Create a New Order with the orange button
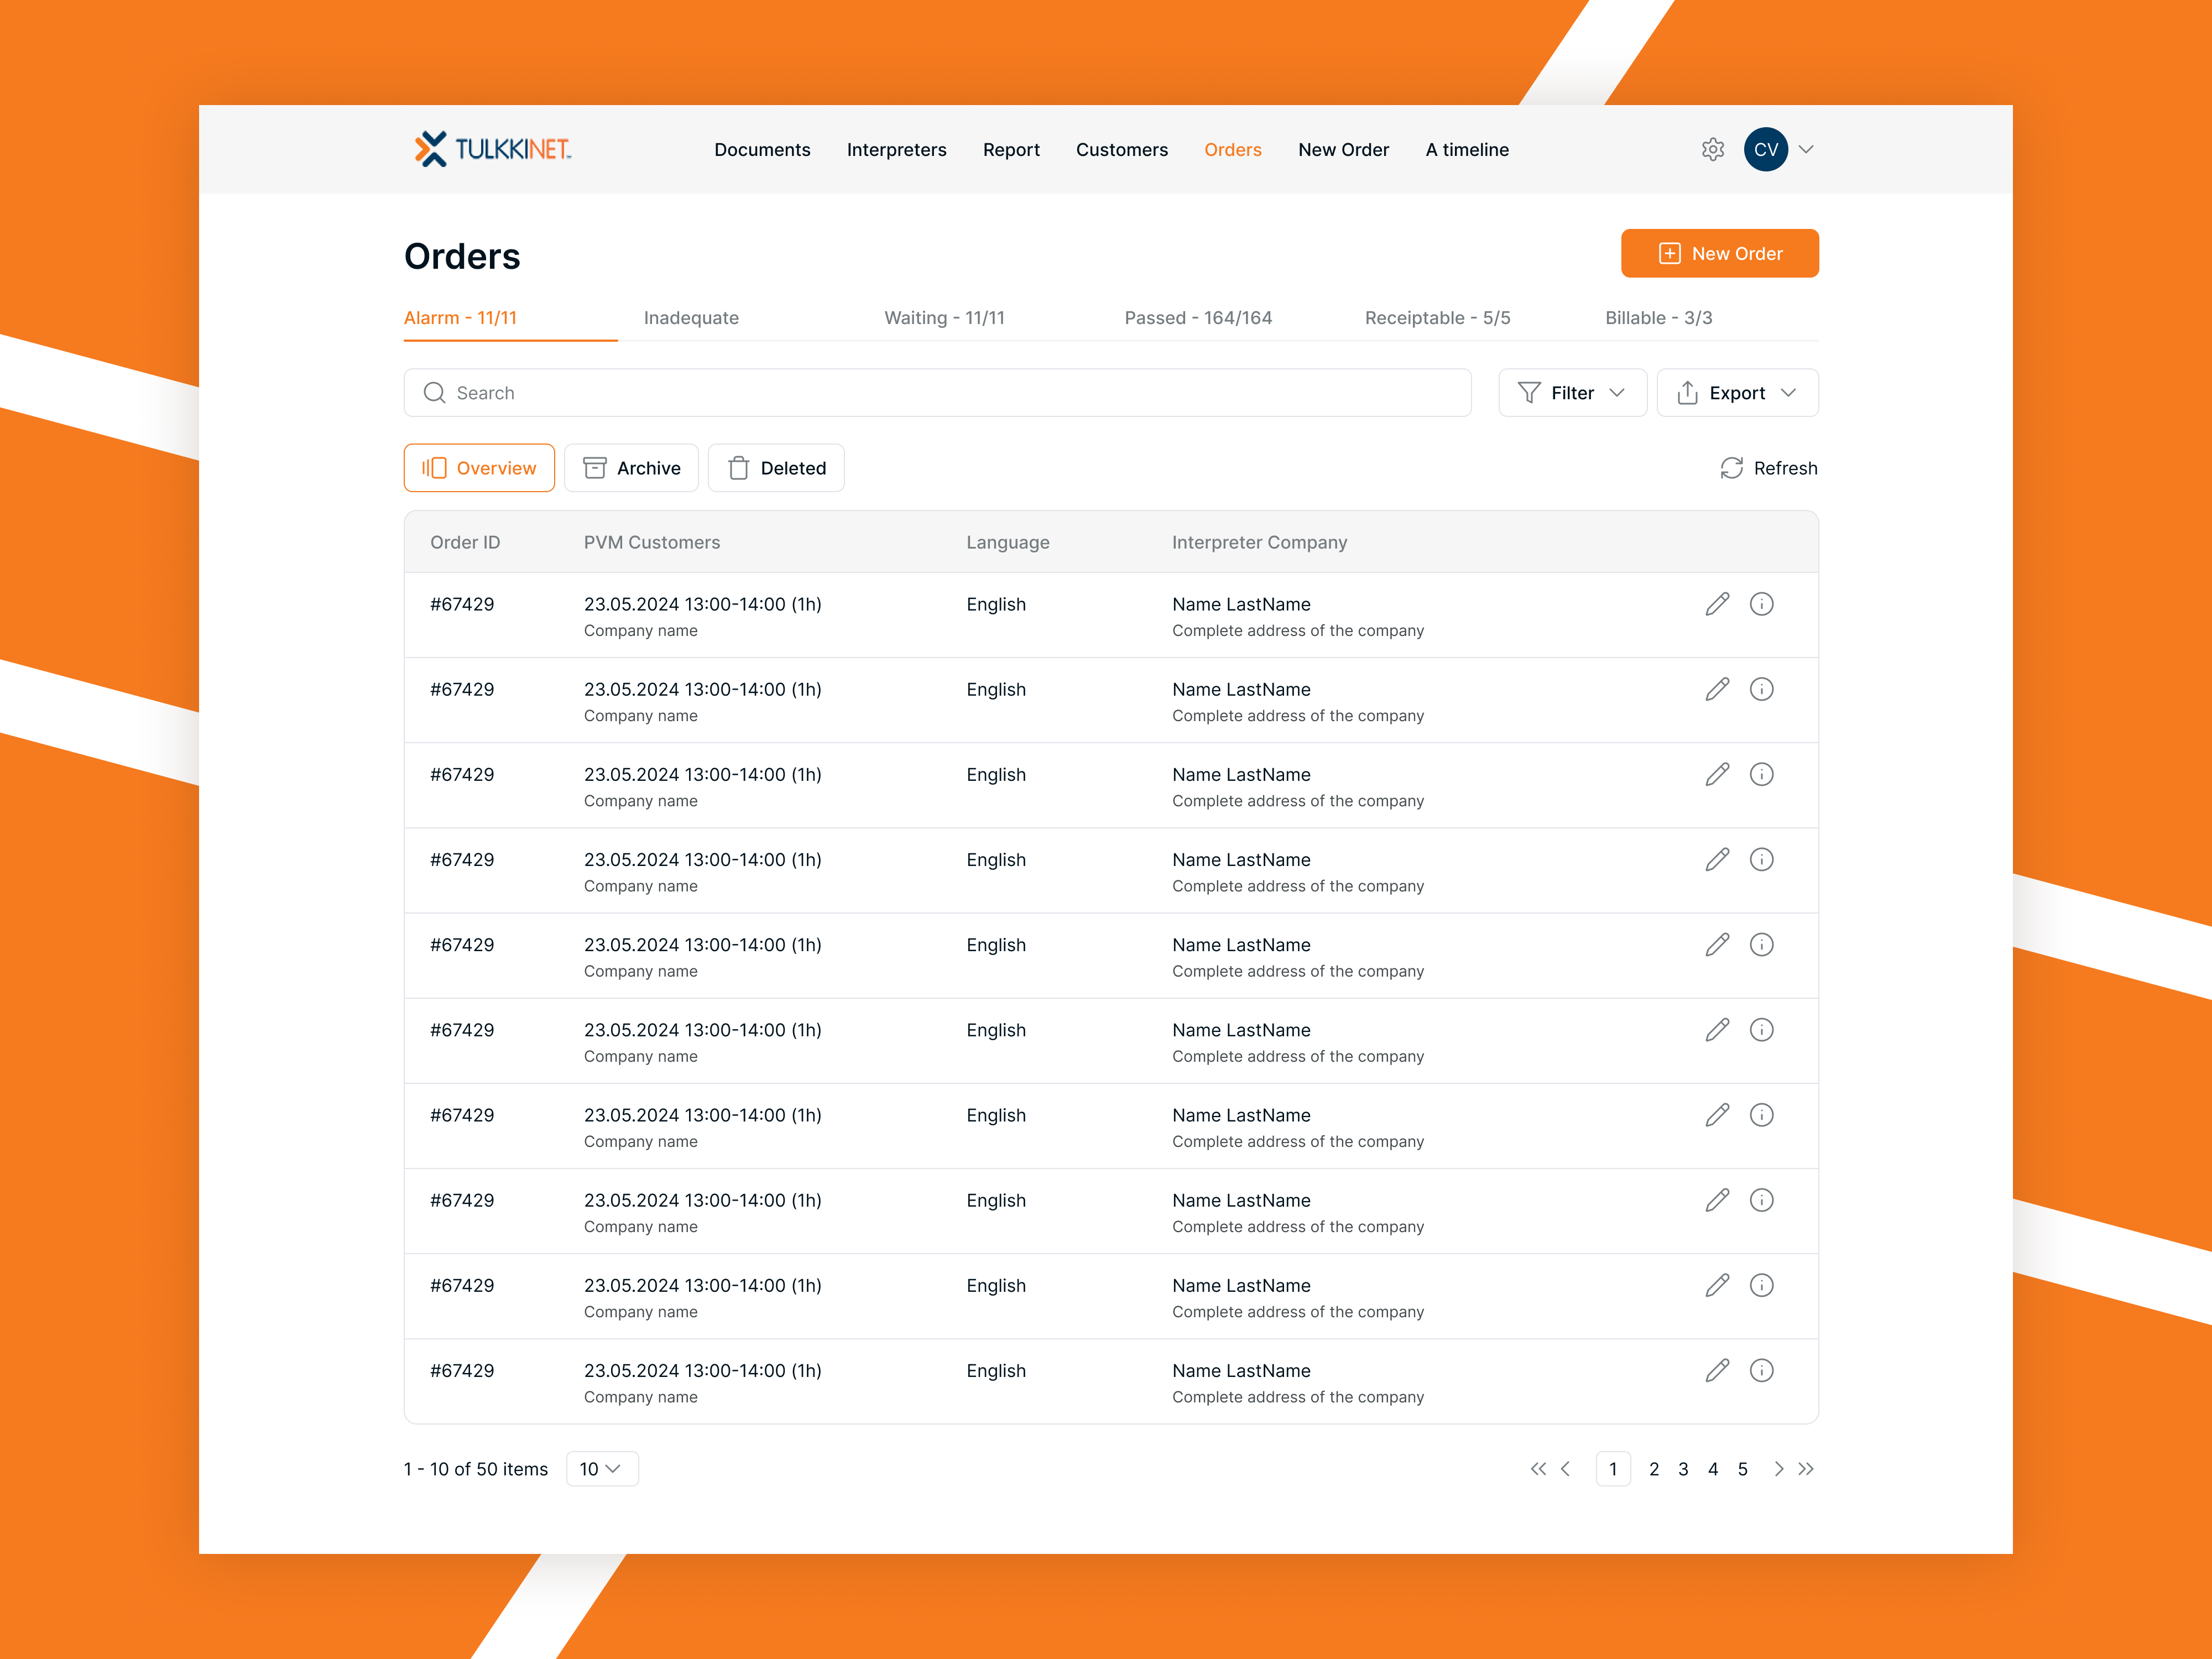Image resolution: width=2212 pixels, height=1659 pixels. (x=1720, y=253)
